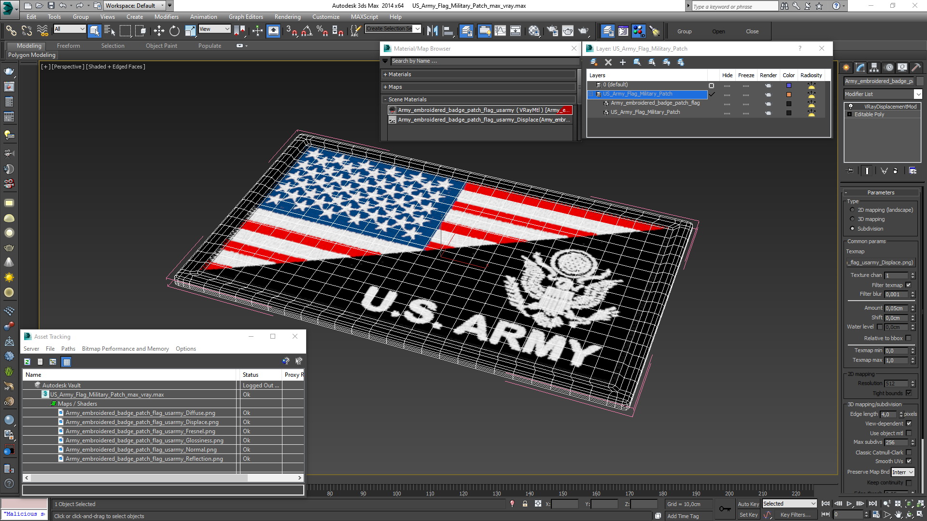Collapse the Scene Materials group
This screenshot has height=521, width=927.
coord(479,99)
